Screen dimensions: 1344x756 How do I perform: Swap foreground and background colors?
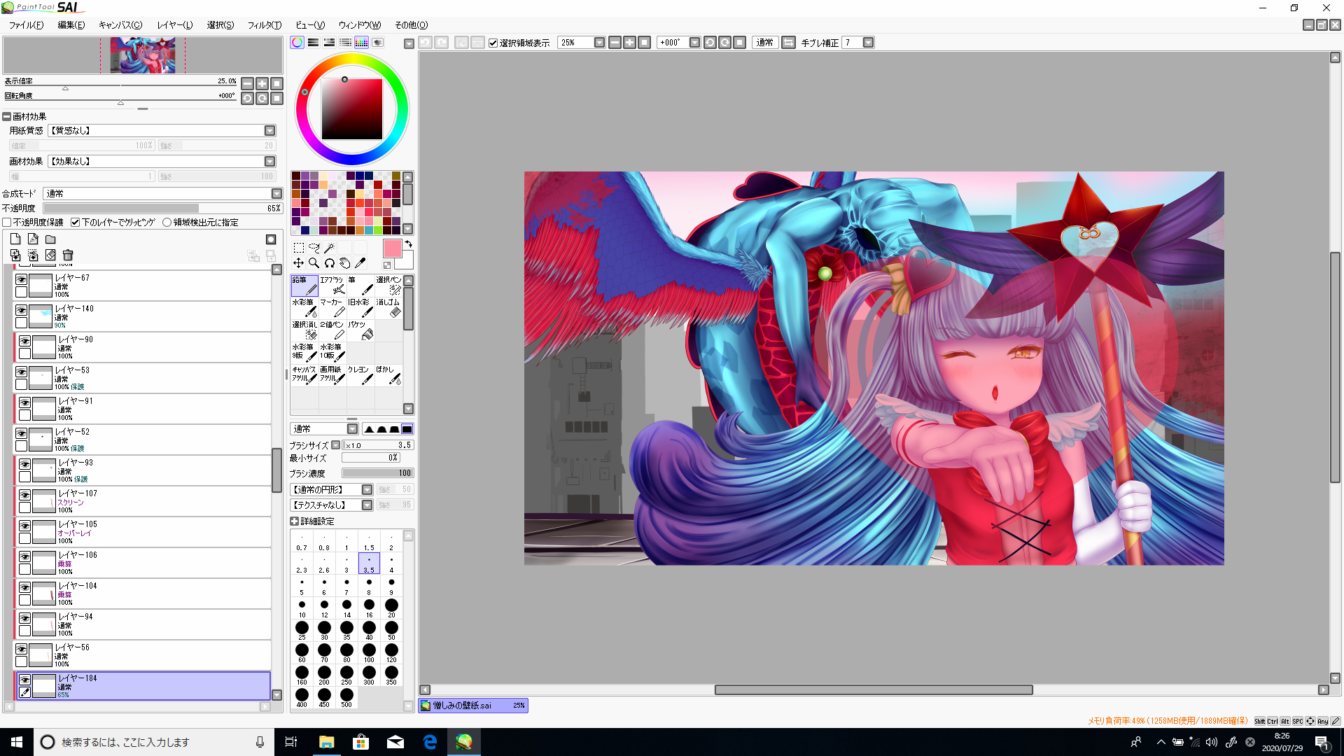point(408,244)
